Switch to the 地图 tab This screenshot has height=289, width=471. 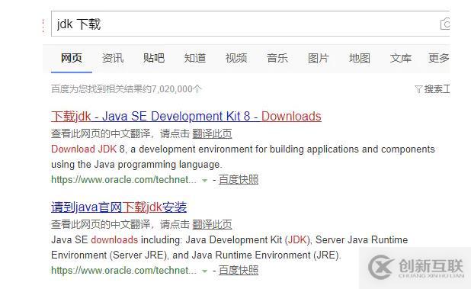[360, 58]
